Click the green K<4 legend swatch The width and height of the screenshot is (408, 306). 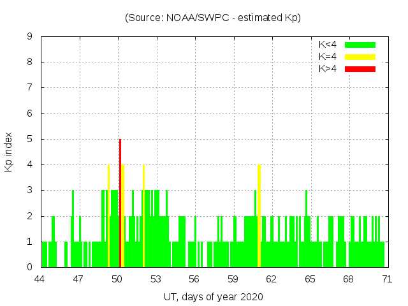point(360,45)
